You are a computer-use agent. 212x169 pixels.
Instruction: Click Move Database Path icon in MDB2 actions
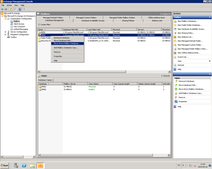176,85
